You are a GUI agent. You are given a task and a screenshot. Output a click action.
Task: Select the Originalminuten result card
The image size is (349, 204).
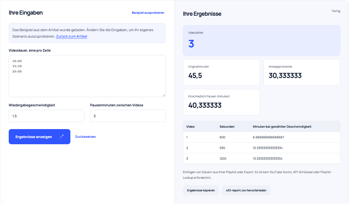tap(222, 72)
